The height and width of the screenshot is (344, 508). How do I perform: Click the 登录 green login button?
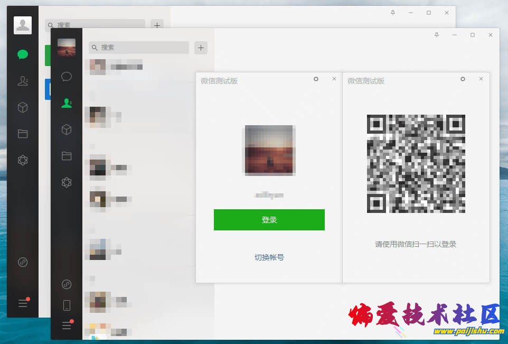(269, 220)
